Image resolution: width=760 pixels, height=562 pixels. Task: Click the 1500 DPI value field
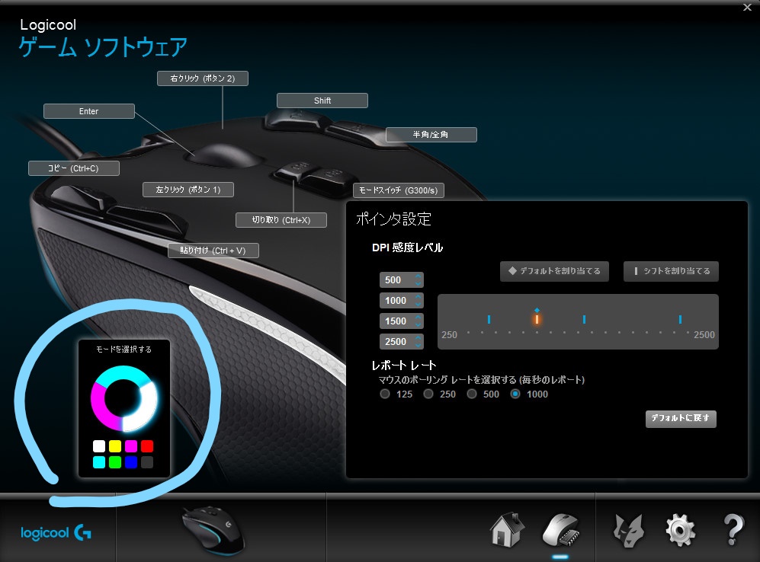pyautogui.click(x=401, y=321)
